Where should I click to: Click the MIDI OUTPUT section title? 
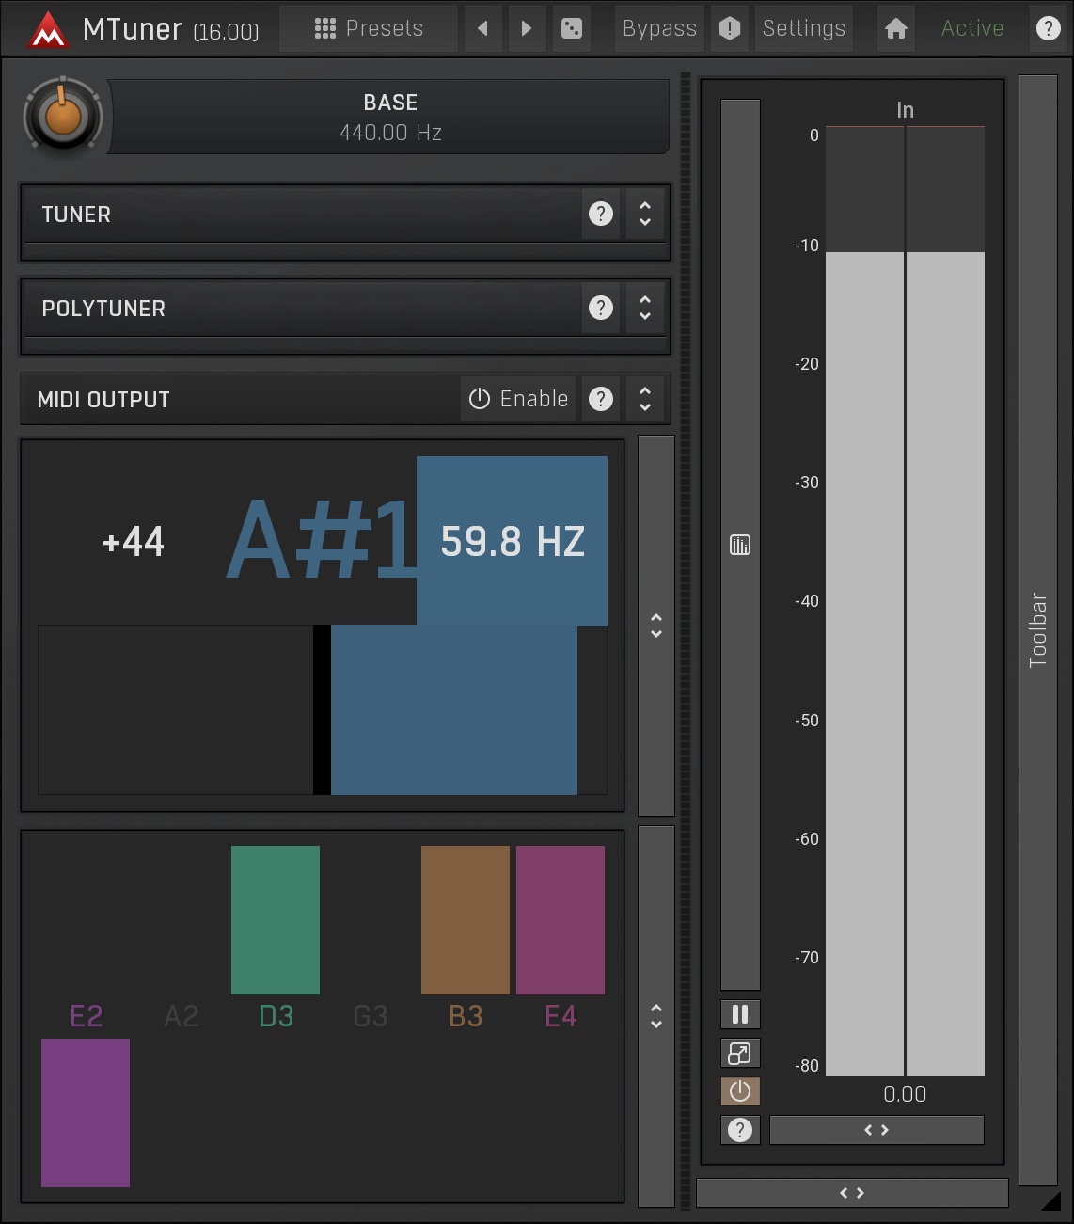point(103,400)
